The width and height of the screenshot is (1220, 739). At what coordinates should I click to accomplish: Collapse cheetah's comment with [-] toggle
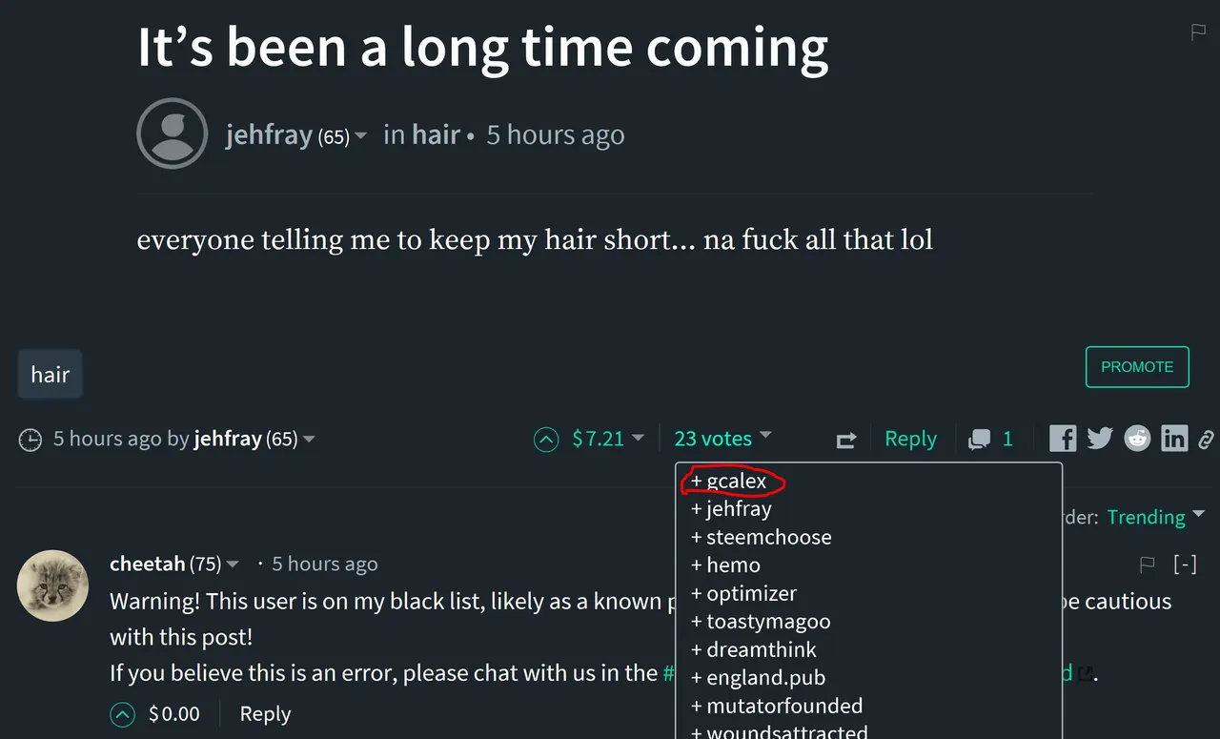click(1185, 565)
